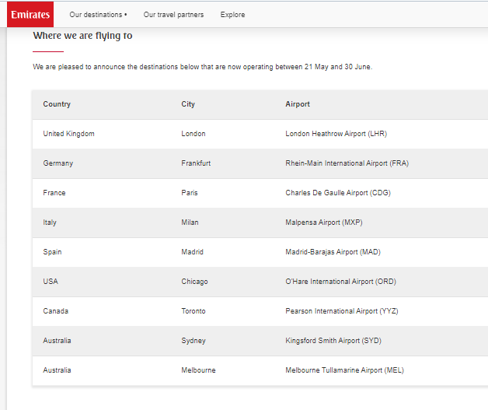Select London Heathrow Airport (LHR) cell
The width and height of the screenshot is (488, 410).
coord(336,134)
